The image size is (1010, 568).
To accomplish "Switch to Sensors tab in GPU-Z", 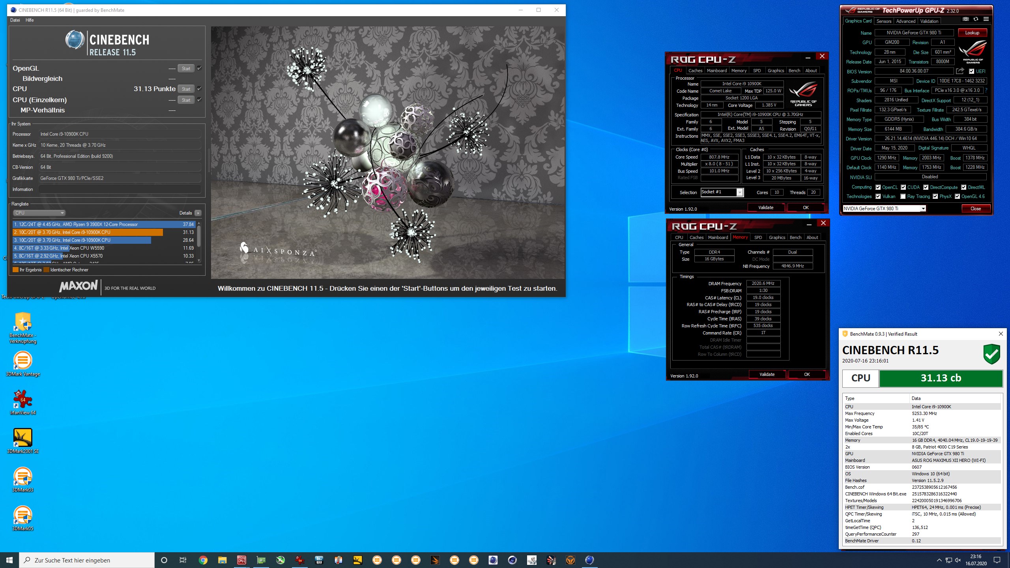I will tap(884, 21).
